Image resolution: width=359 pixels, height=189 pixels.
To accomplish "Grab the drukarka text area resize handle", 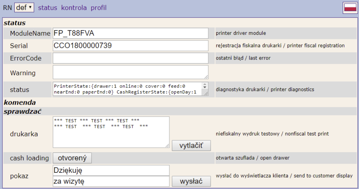I will click(x=167, y=145).
